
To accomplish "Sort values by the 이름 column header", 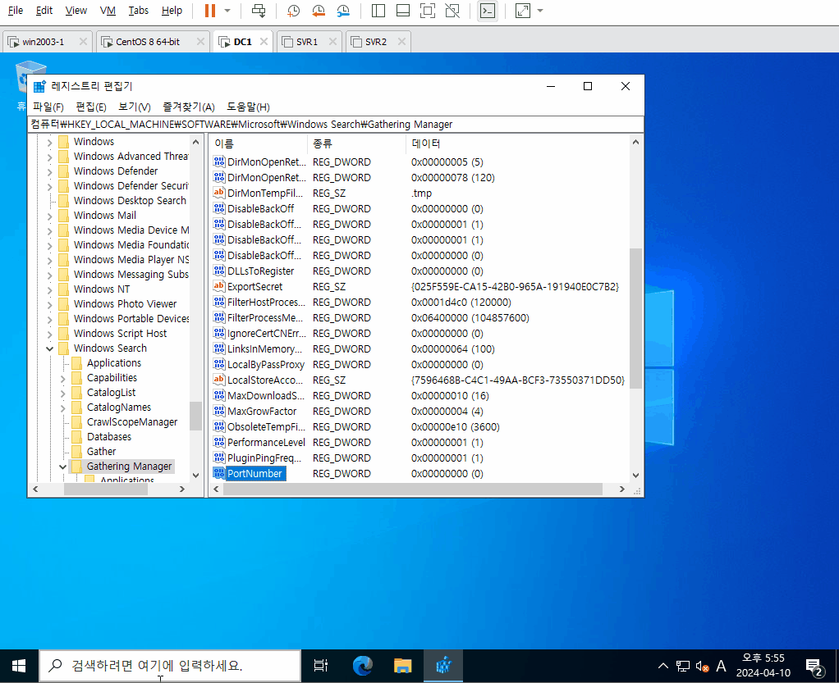I will click(x=259, y=143).
